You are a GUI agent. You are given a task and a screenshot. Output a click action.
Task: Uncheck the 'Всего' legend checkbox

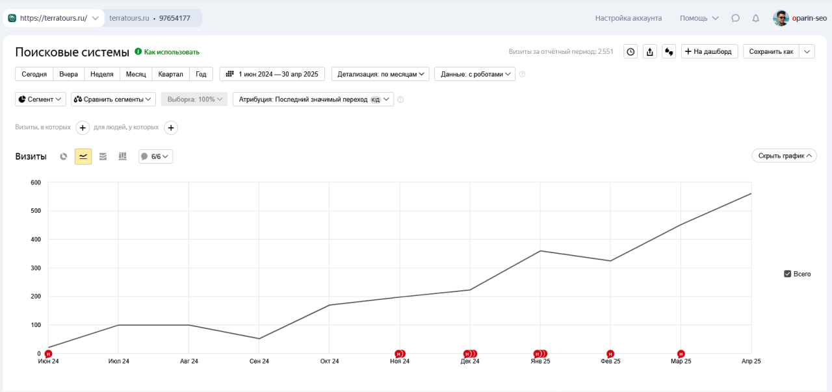(788, 274)
